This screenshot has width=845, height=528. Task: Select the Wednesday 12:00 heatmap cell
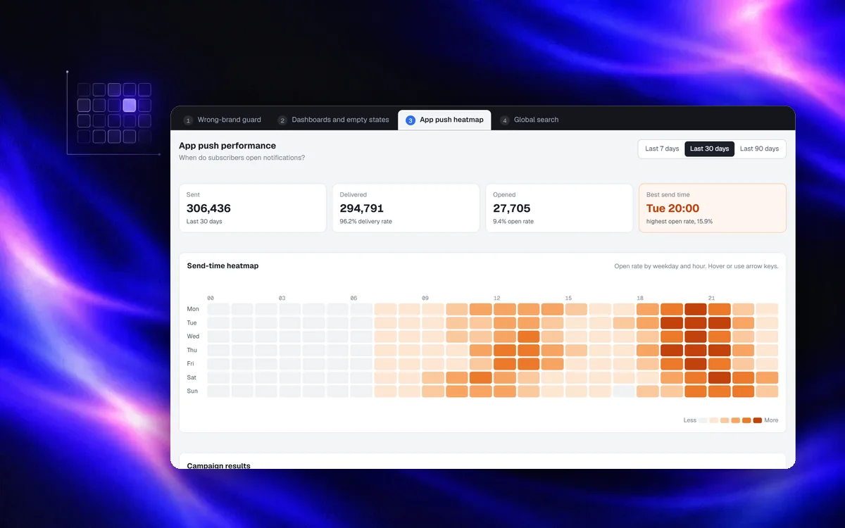click(505, 337)
